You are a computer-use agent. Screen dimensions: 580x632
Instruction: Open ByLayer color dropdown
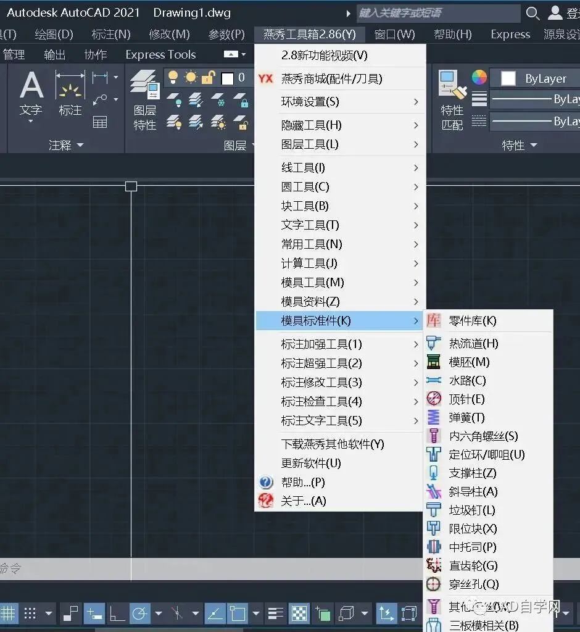pyautogui.click(x=534, y=78)
